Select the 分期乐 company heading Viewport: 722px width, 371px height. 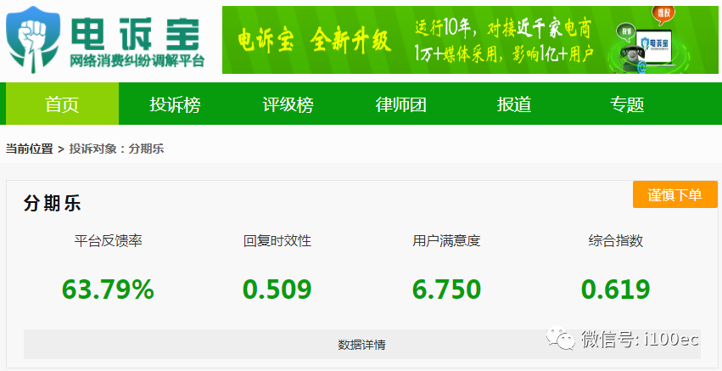52,204
